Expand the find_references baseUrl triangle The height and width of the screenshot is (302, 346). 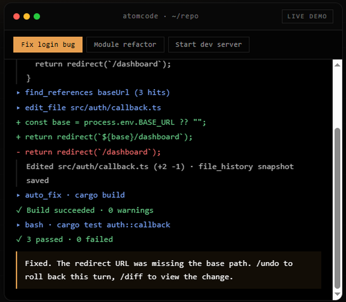coord(19,92)
